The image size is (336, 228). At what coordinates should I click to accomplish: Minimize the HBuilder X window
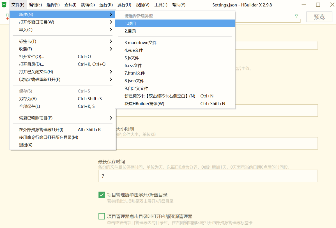click(x=304, y=5)
